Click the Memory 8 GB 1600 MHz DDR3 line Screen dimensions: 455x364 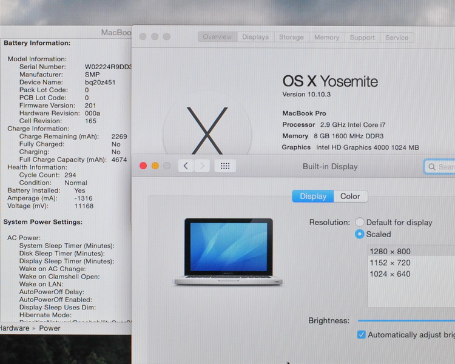tap(333, 136)
